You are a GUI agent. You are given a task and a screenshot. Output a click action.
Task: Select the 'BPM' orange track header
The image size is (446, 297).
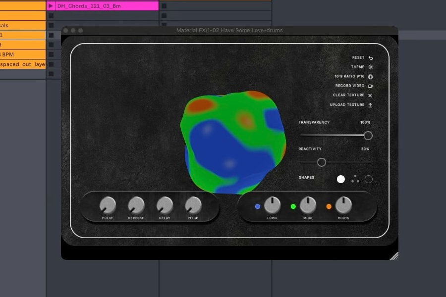tap(23, 54)
